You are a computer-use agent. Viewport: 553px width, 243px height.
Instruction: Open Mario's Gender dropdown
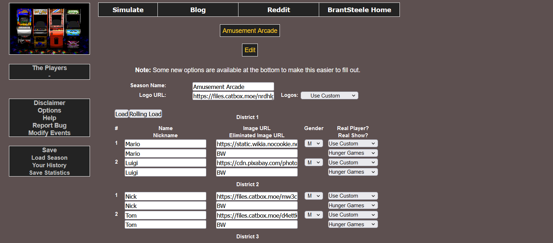coord(314,143)
